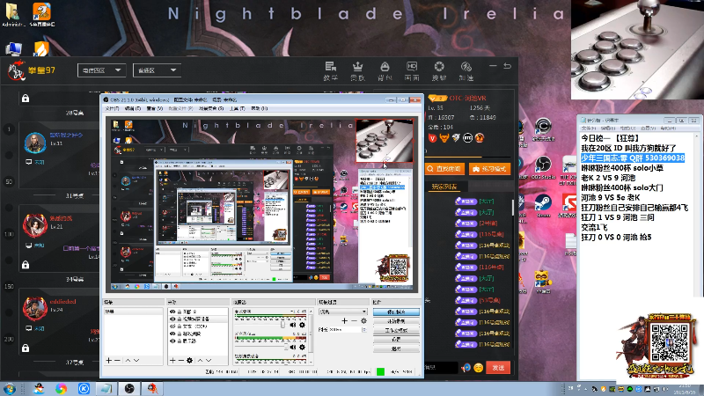Move scene down with Scenes down arrow
The height and width of the screenshot is (396, 704).
click(x=136, y=360)
